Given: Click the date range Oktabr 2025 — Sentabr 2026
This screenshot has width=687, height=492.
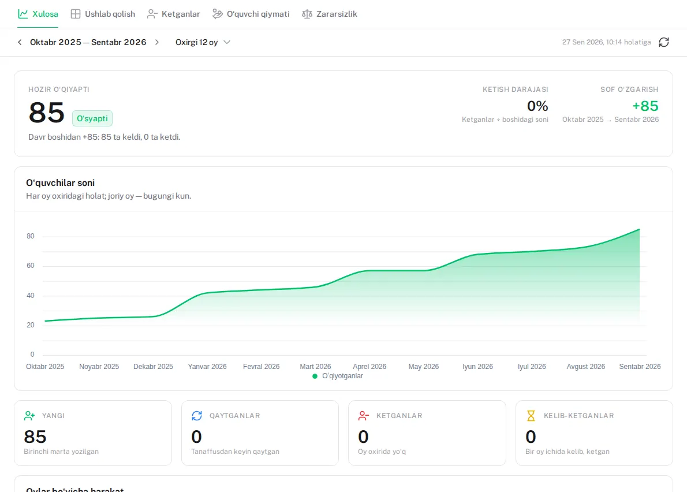Looking at the screenshot, I should [88, 42].
